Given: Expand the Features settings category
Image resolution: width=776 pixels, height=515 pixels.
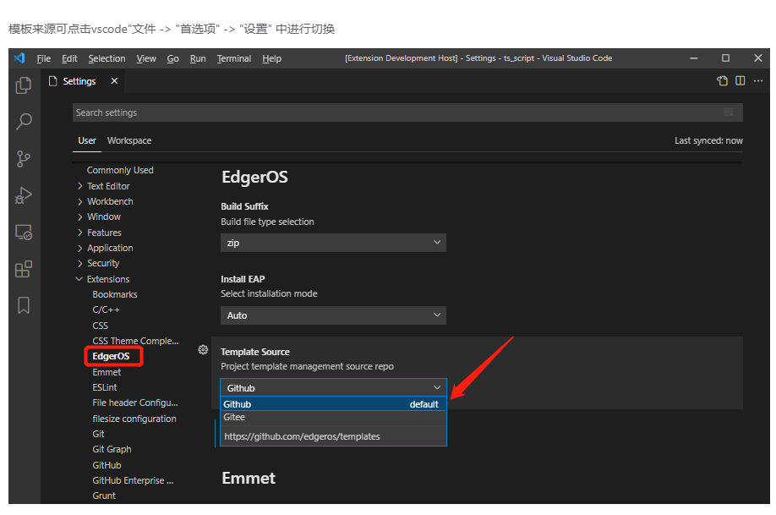Looking at the screenshot, I should pyautogui.click(x=104, y=233).
